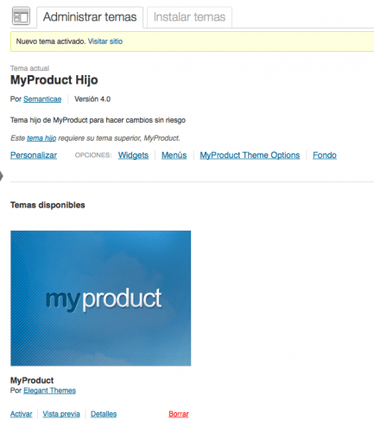Screen dimensions: 374x432
Task: Show Detalles of MyProduct theme
Action: tap(104, 414)
